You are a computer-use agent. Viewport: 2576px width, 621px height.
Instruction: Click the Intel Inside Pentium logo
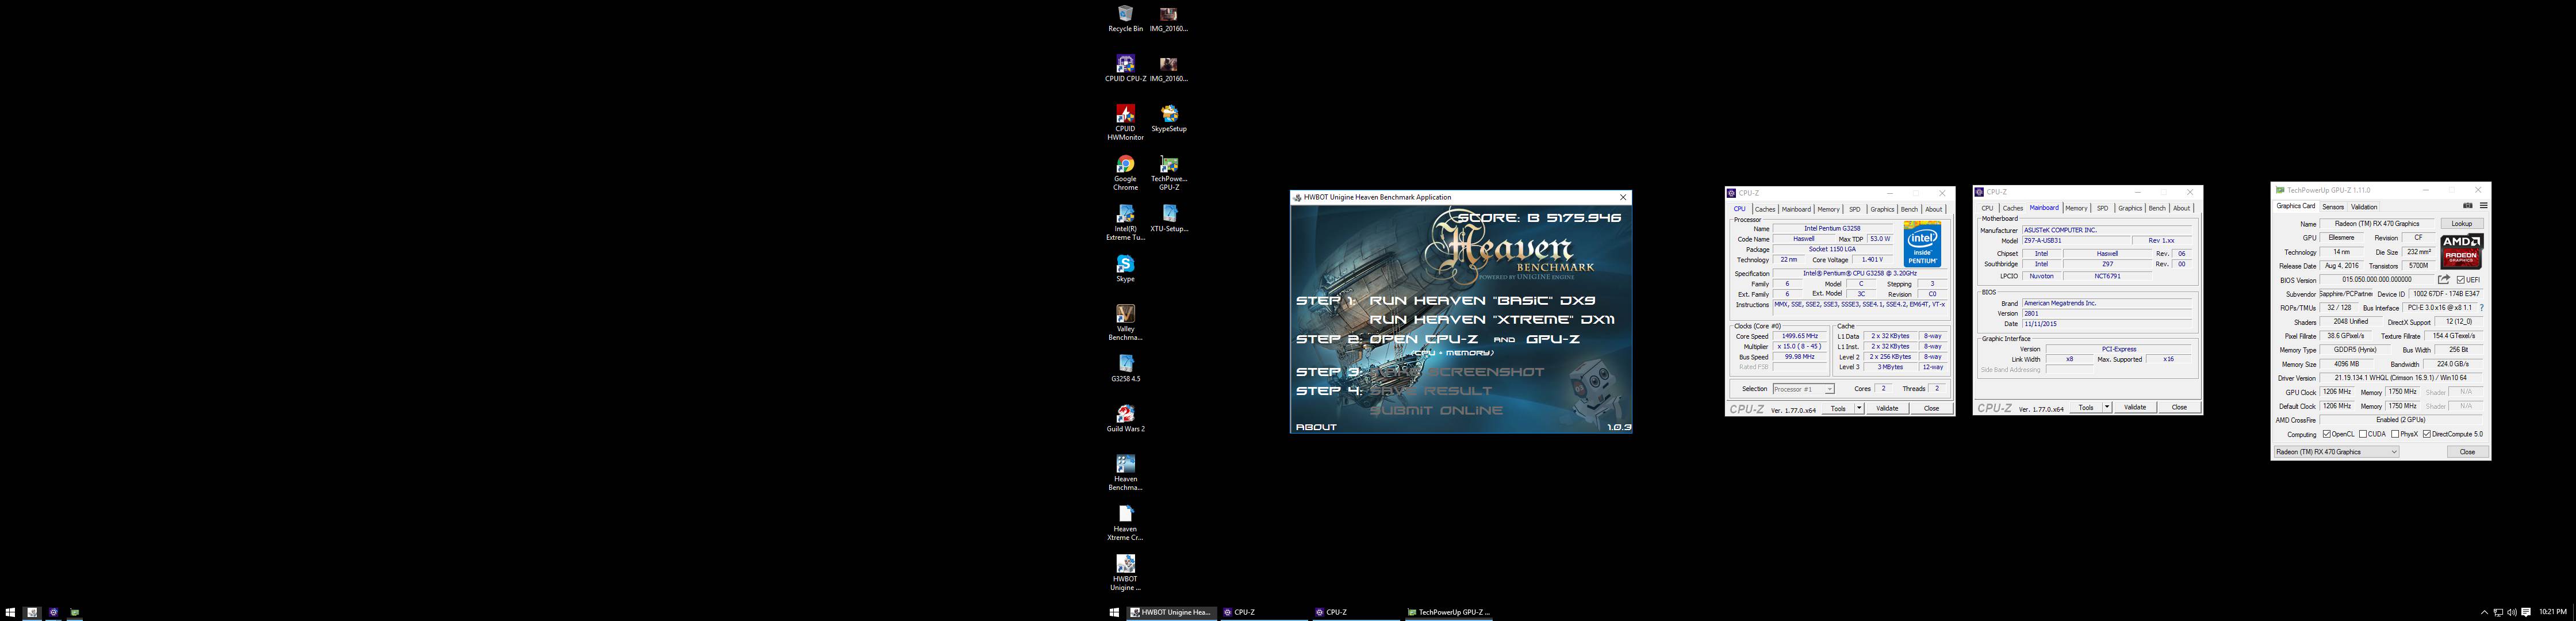[1922, 244]
